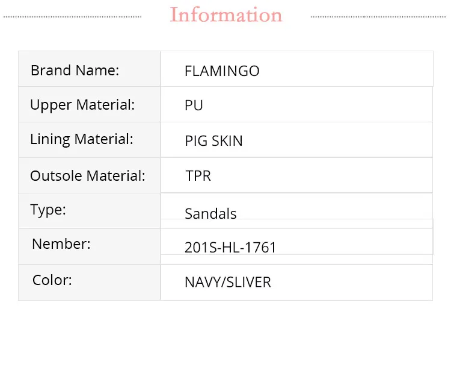The height and width of the screenshot is (376, 451).
Task: Click the blank area below the table
Action: [x=226, y=337]
